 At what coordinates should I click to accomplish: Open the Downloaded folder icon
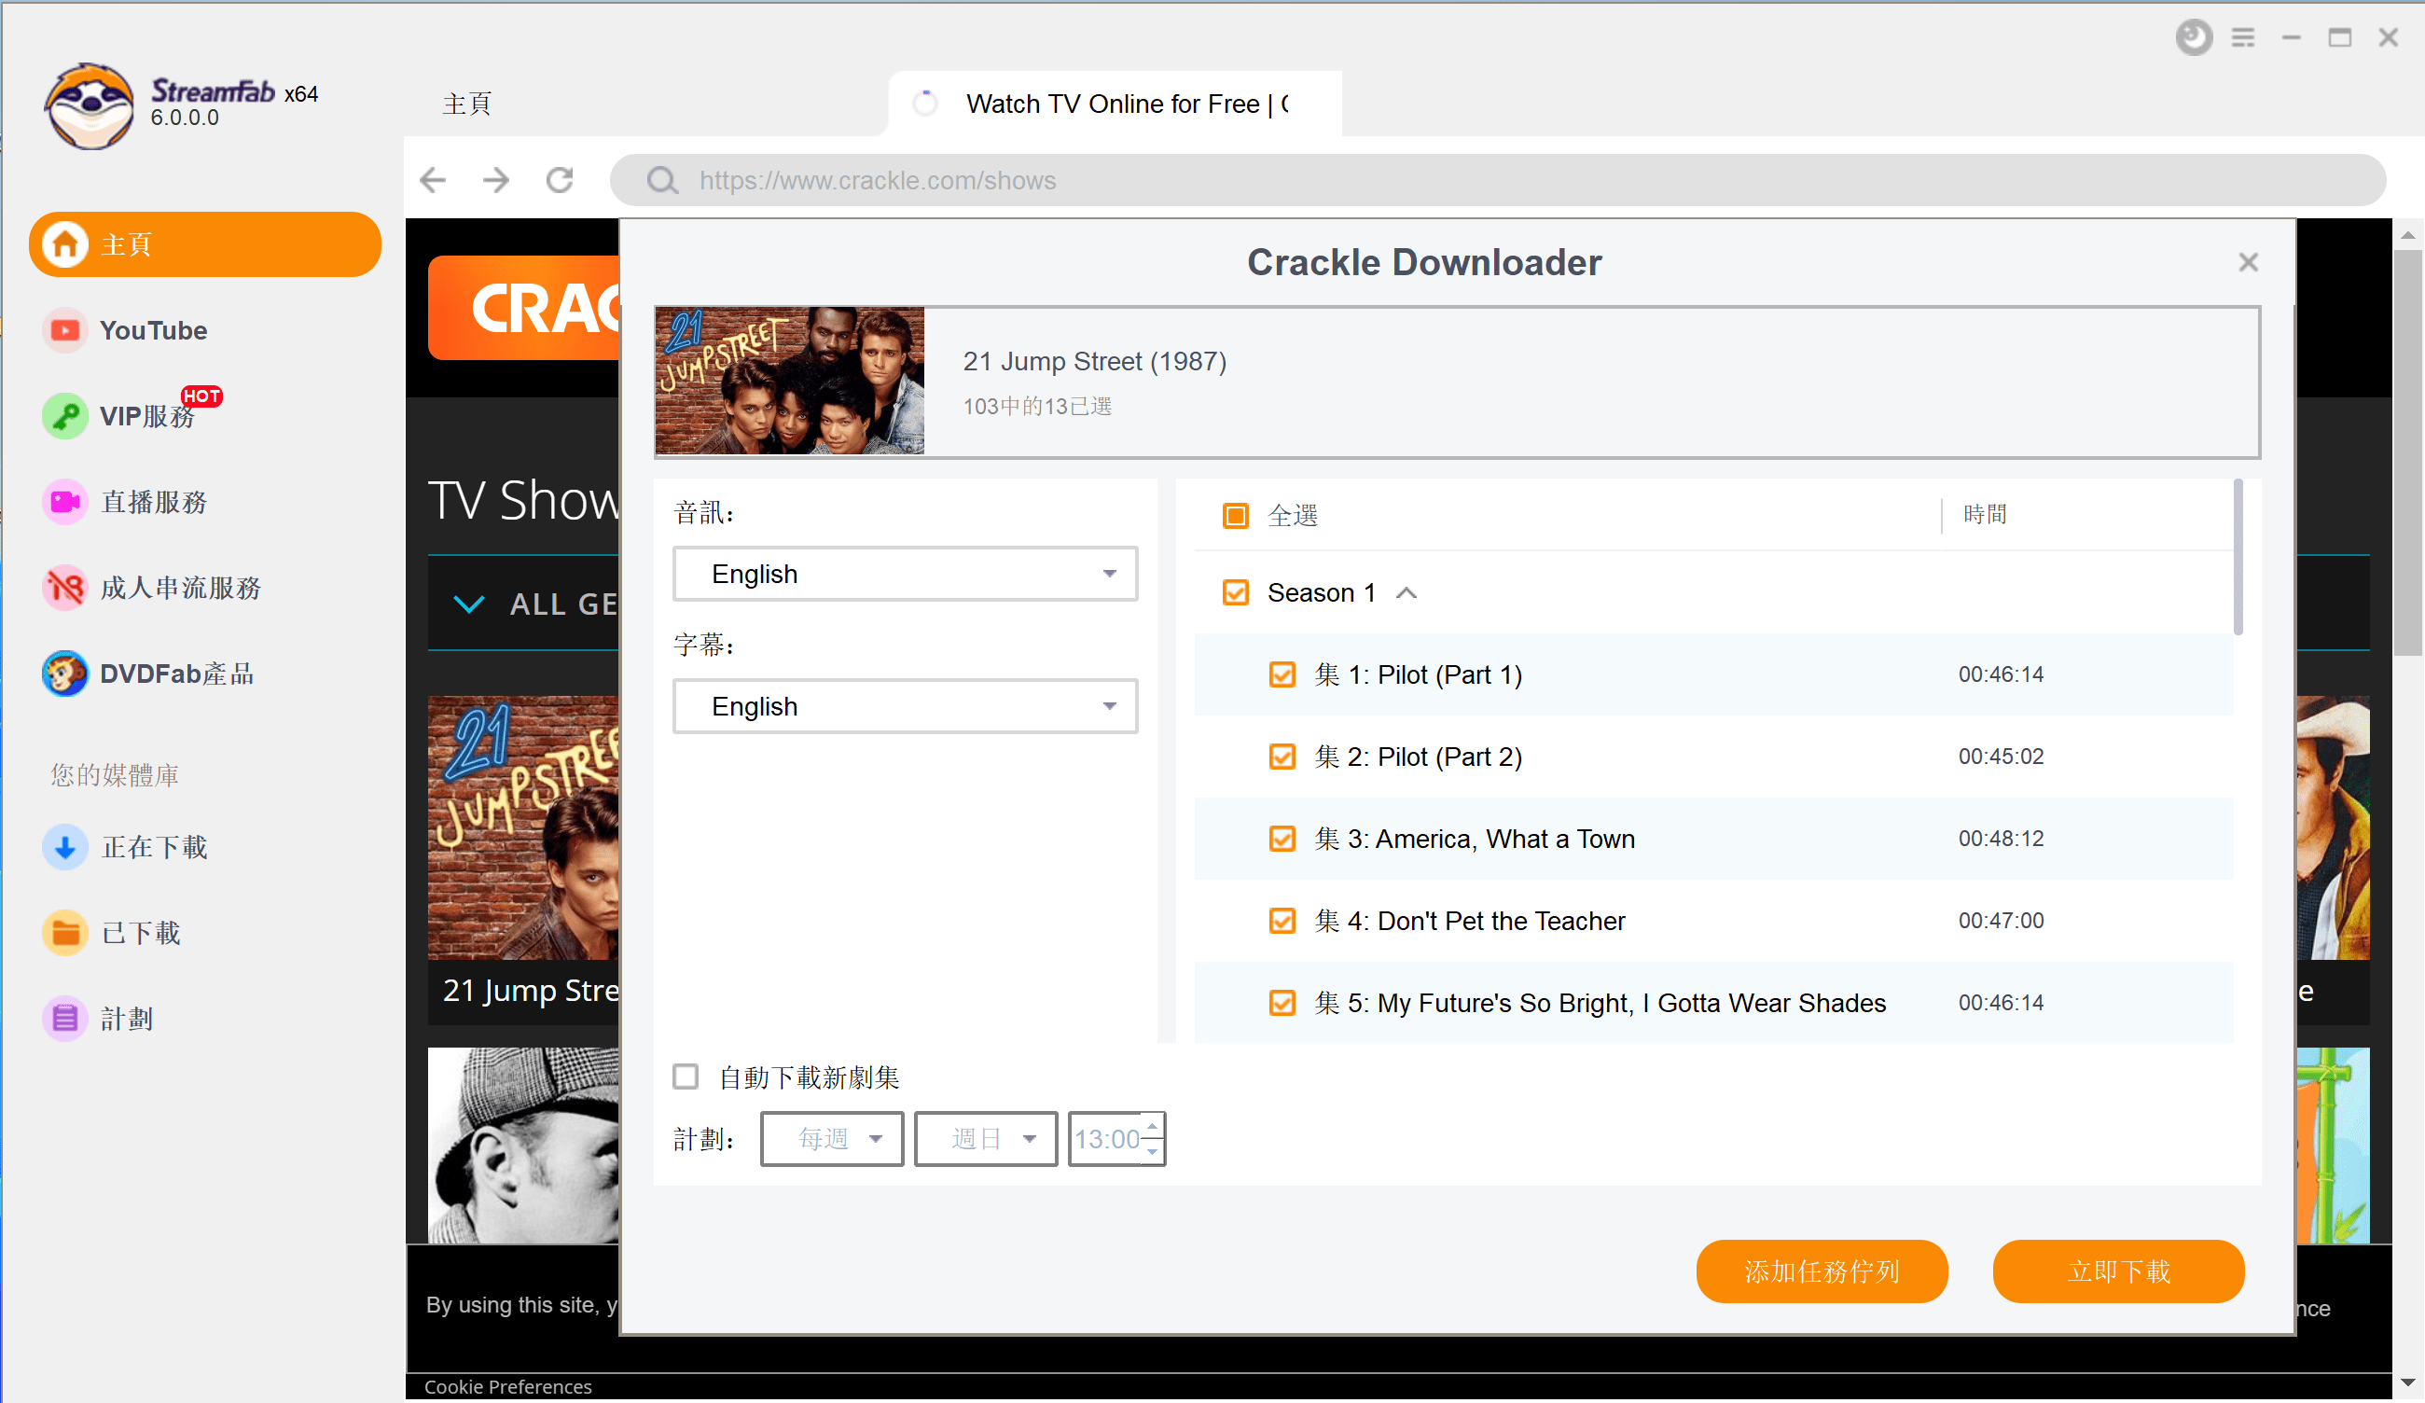click(x=64, y=933)
